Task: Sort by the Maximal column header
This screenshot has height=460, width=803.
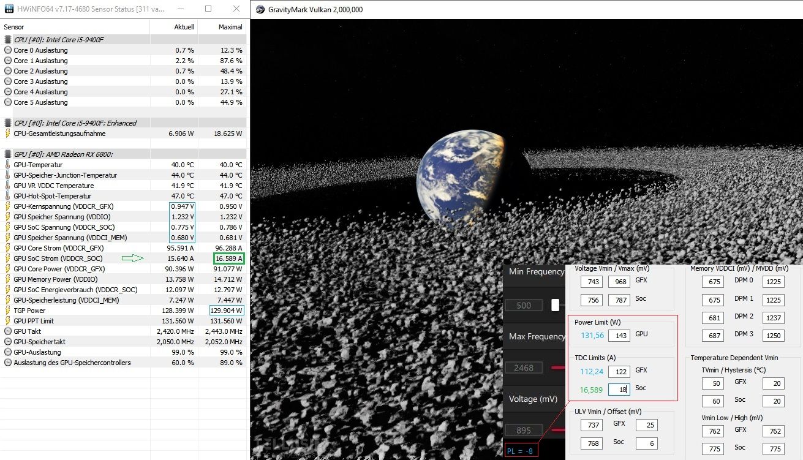Action: point(230,27)
